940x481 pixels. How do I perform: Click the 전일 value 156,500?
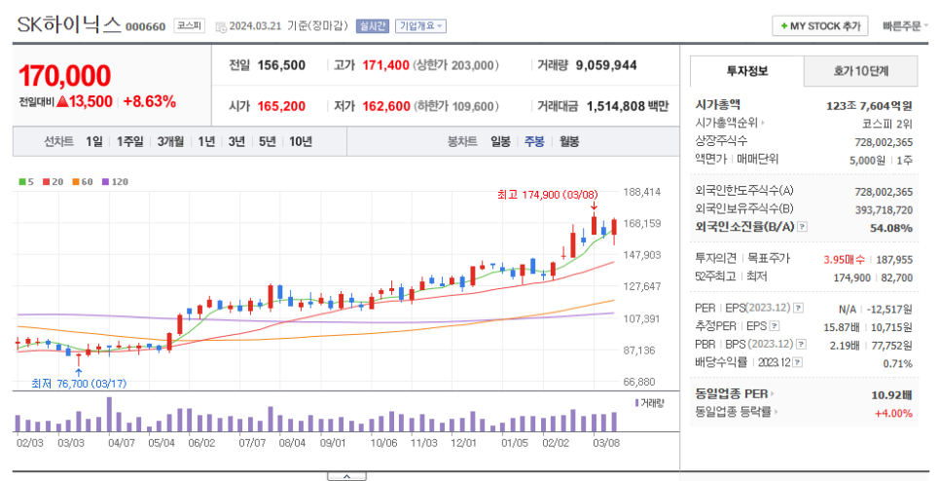[281, 65]
